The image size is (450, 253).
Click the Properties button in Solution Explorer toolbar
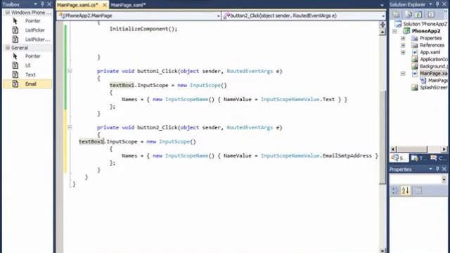[397, 14]
